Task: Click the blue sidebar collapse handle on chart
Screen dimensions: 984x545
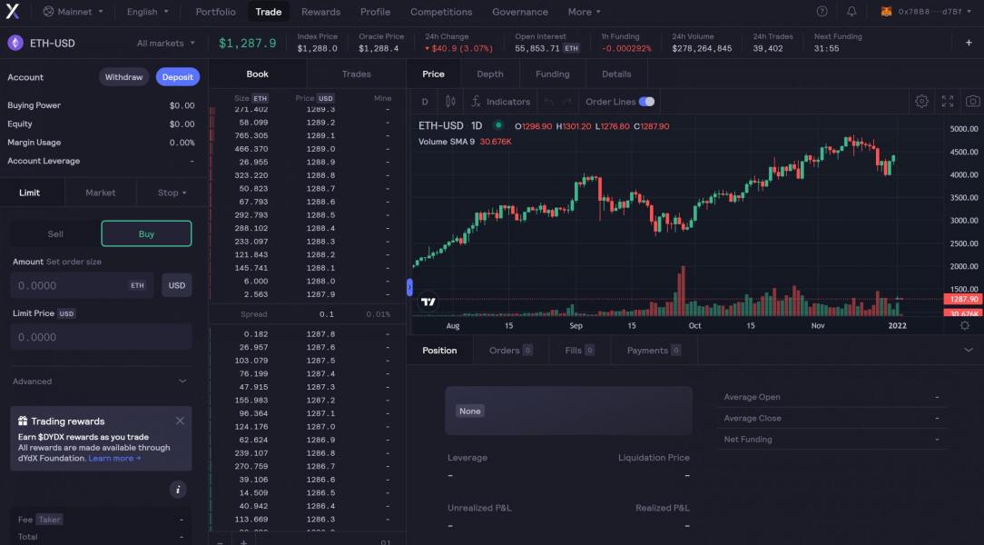Action: click(x=409, y=288)
